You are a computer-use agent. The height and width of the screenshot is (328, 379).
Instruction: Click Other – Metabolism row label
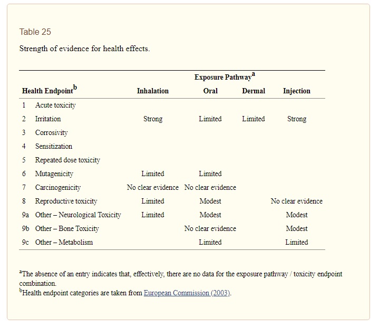click(x=64, y=243)
